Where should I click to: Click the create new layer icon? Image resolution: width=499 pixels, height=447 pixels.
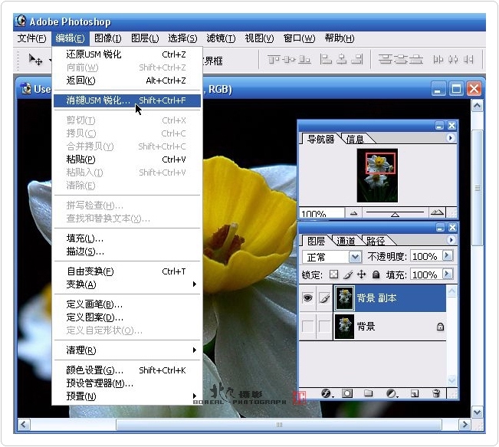(x=415, y=394)
